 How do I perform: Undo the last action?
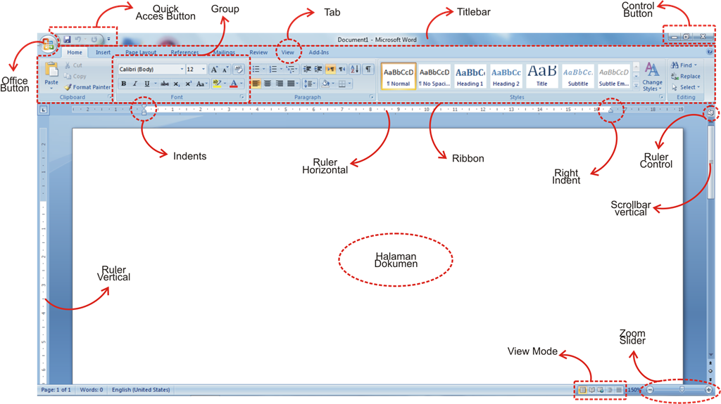(78, 39)
